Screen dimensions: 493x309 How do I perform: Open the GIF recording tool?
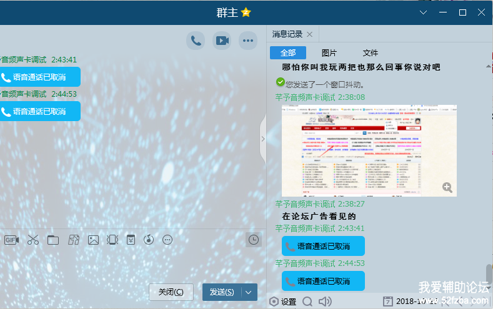[x=11, y=240]
